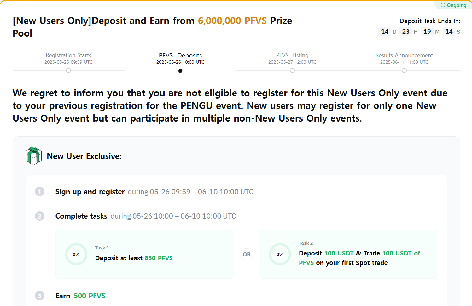The image size is (472, 306).
Task: Click date '2025-06-11 11:00 UTC'
Action: [404, 62]
